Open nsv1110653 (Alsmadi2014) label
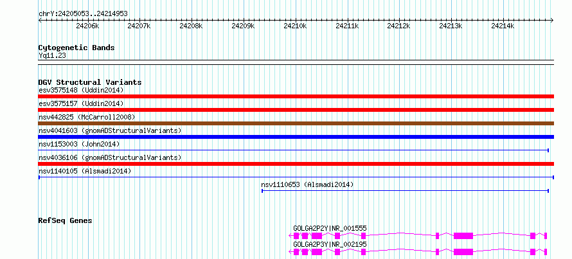Screen dimensions: 572x259 pyautogui.click(x=307, y=184)
